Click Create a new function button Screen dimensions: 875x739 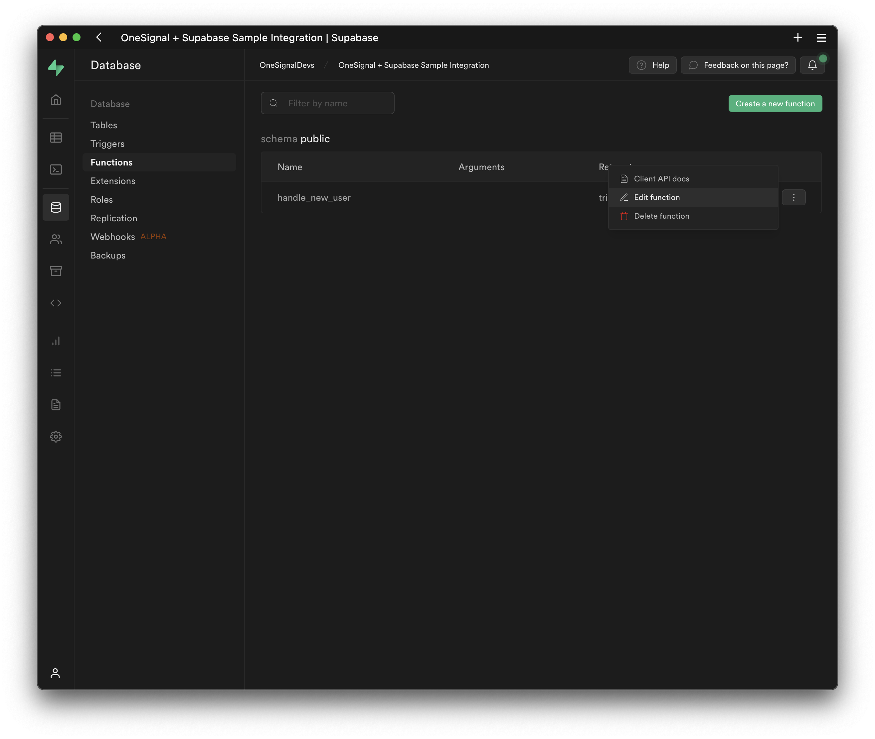tap(775, 103)
